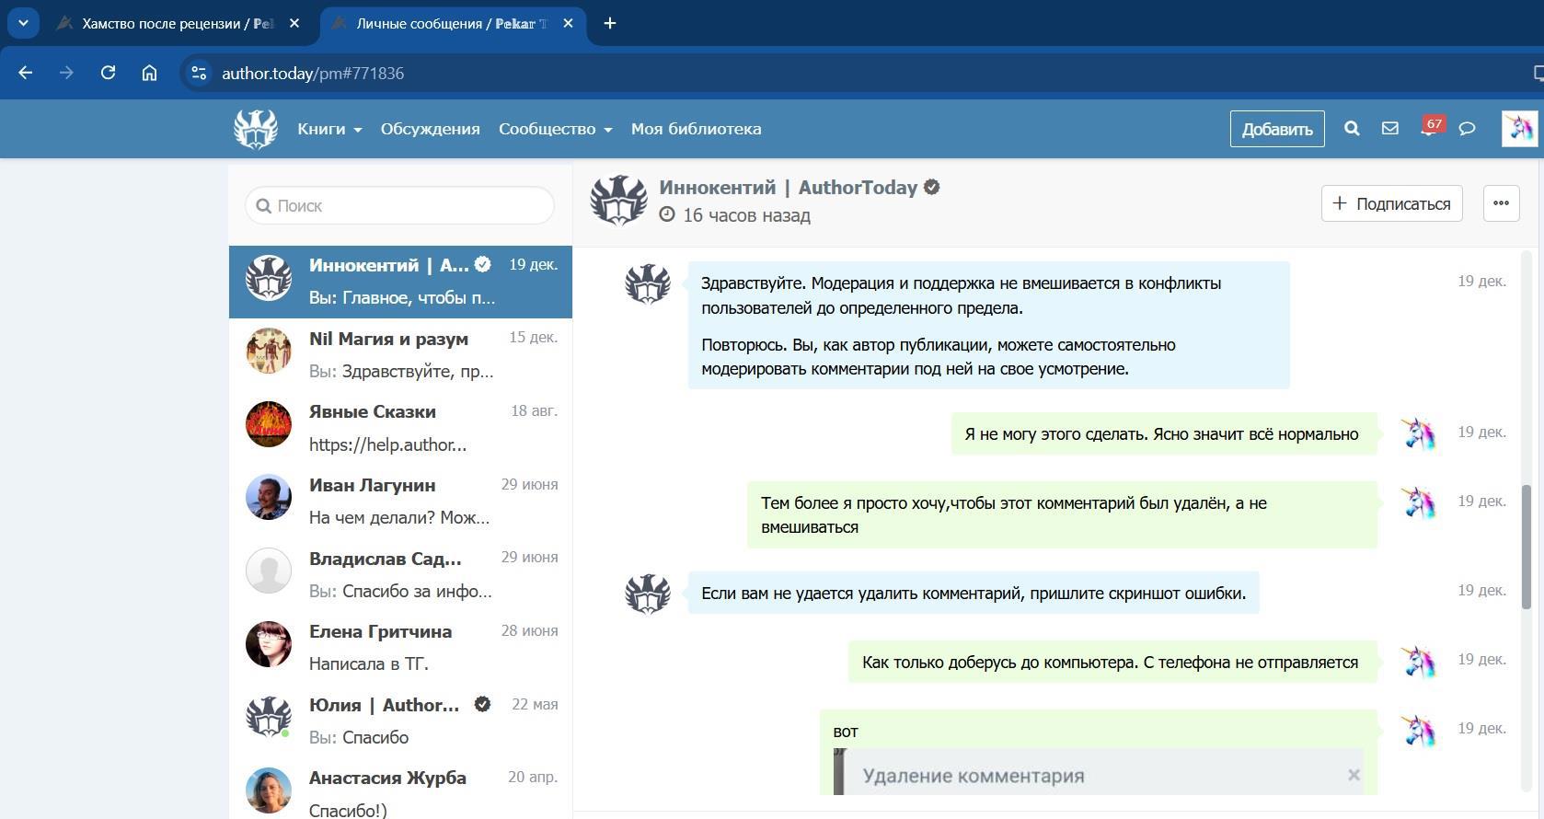
Task: Expand the Книги dropdown menu
Action: tap(329, 129)
